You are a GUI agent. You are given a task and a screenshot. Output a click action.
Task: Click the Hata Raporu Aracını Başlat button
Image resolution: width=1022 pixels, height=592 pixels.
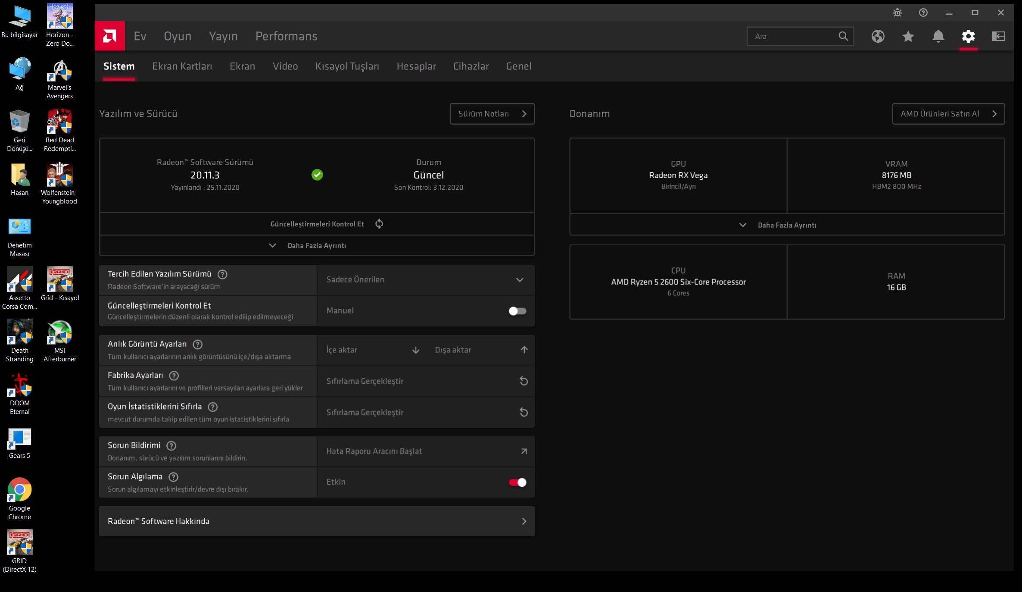426,451
